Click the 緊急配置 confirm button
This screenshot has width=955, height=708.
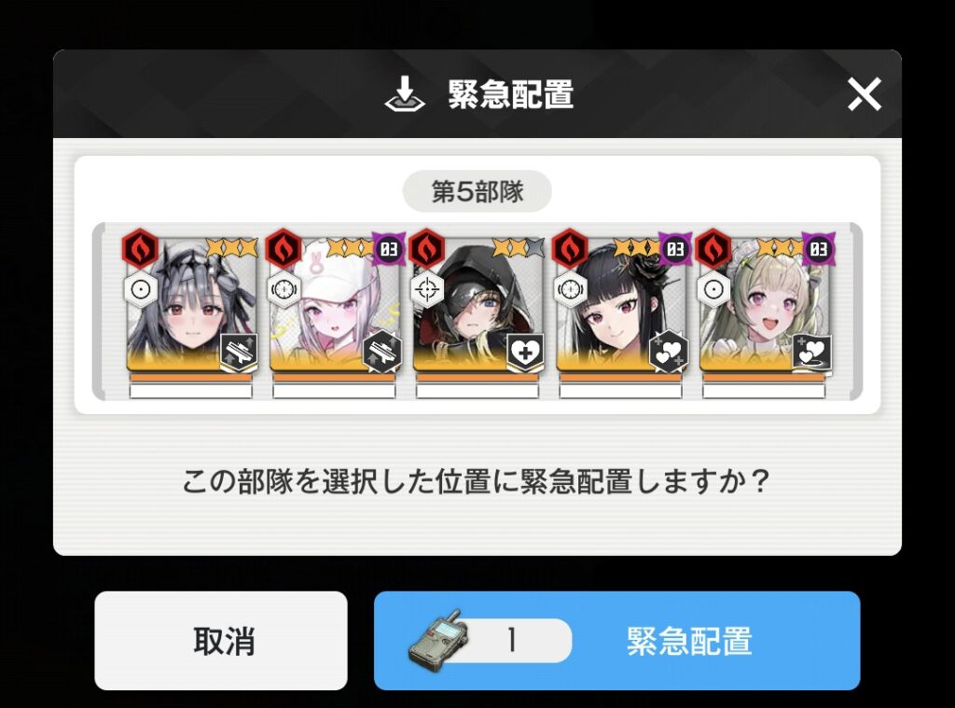click(x=616, y=640)
